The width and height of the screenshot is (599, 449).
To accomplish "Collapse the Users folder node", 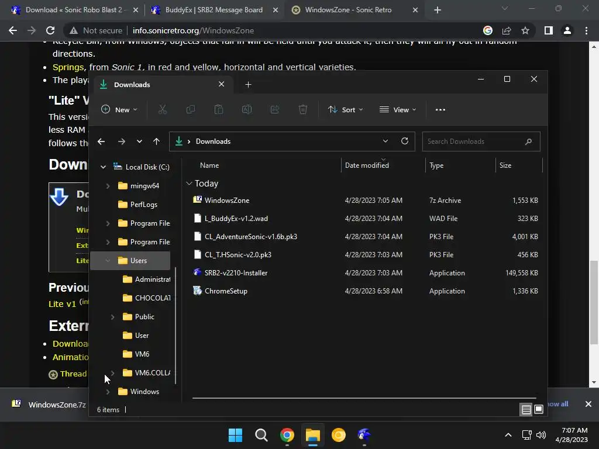I will (x=108, y=261).
